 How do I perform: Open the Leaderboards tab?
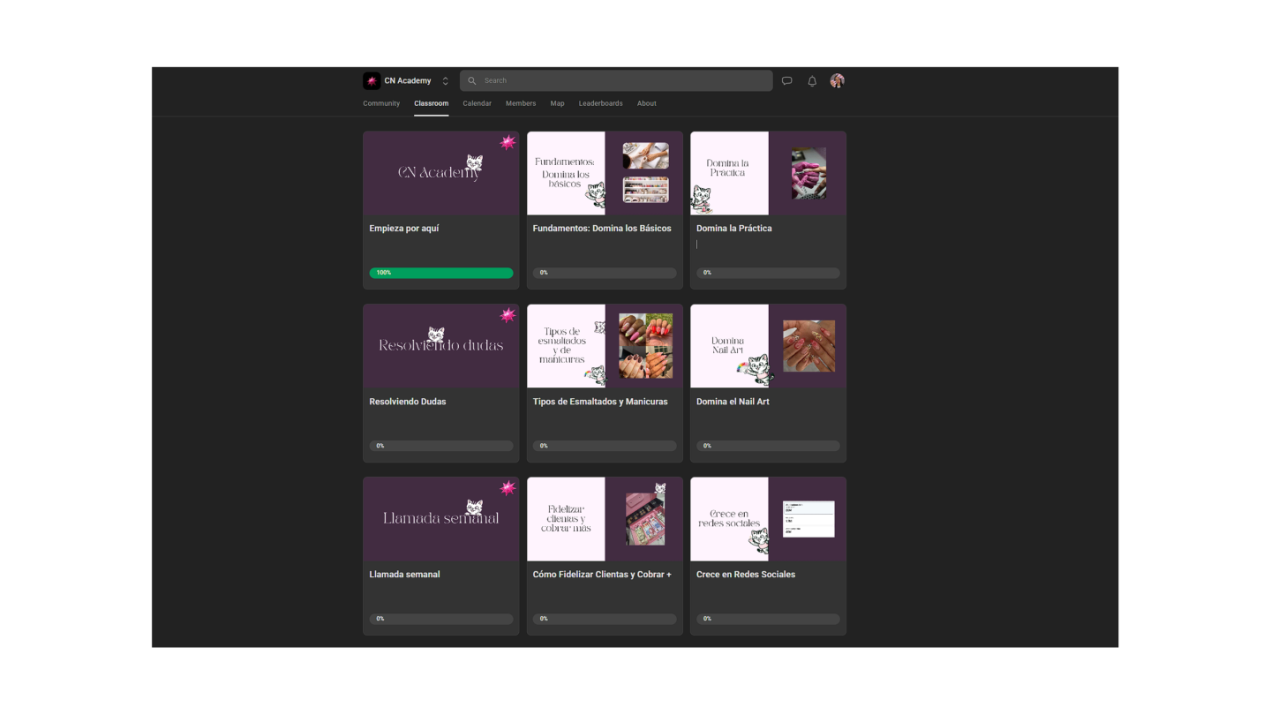click(x=600, y=103)
